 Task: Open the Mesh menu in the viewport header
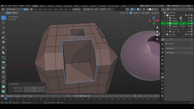(50, 9)
